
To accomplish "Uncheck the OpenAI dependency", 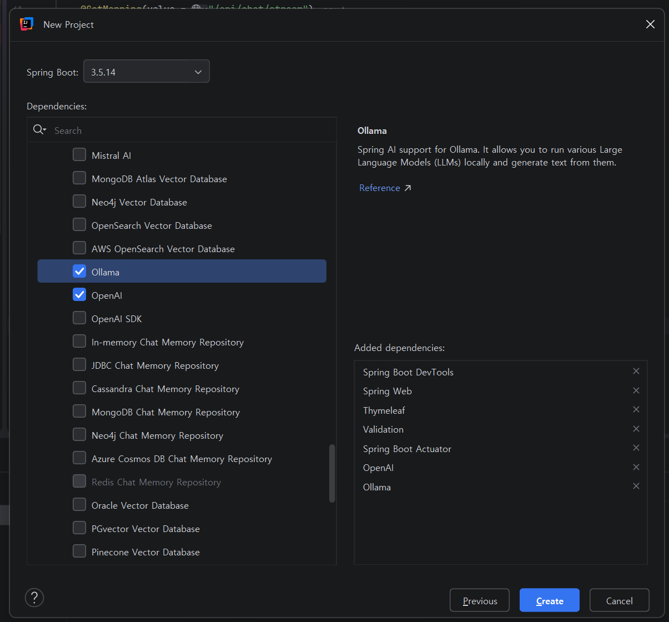I will tap(79, 294).
